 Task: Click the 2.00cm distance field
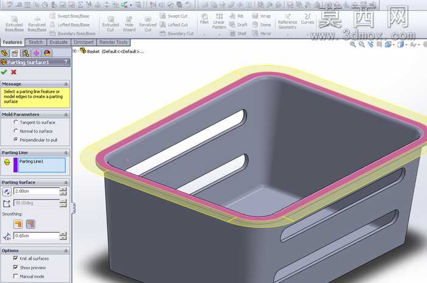[x=36, y=191]
